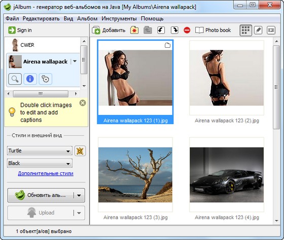Open the Альбом menu
Screen dimensions: 284x240
(87, 18)
